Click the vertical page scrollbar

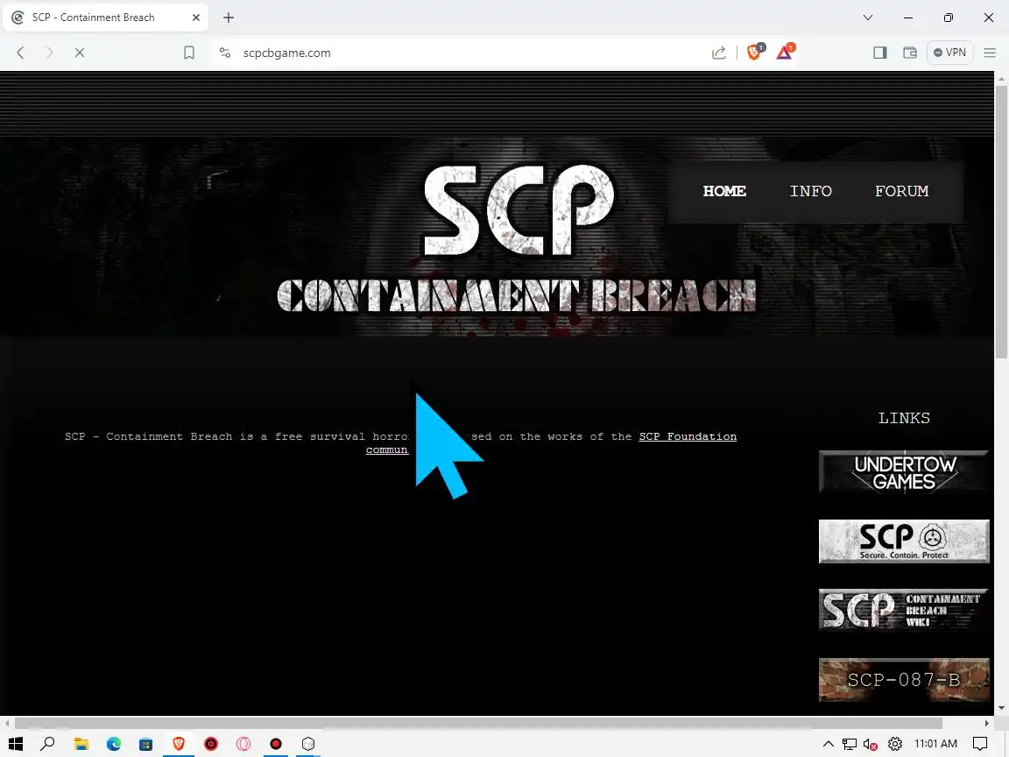(1001, 222)
